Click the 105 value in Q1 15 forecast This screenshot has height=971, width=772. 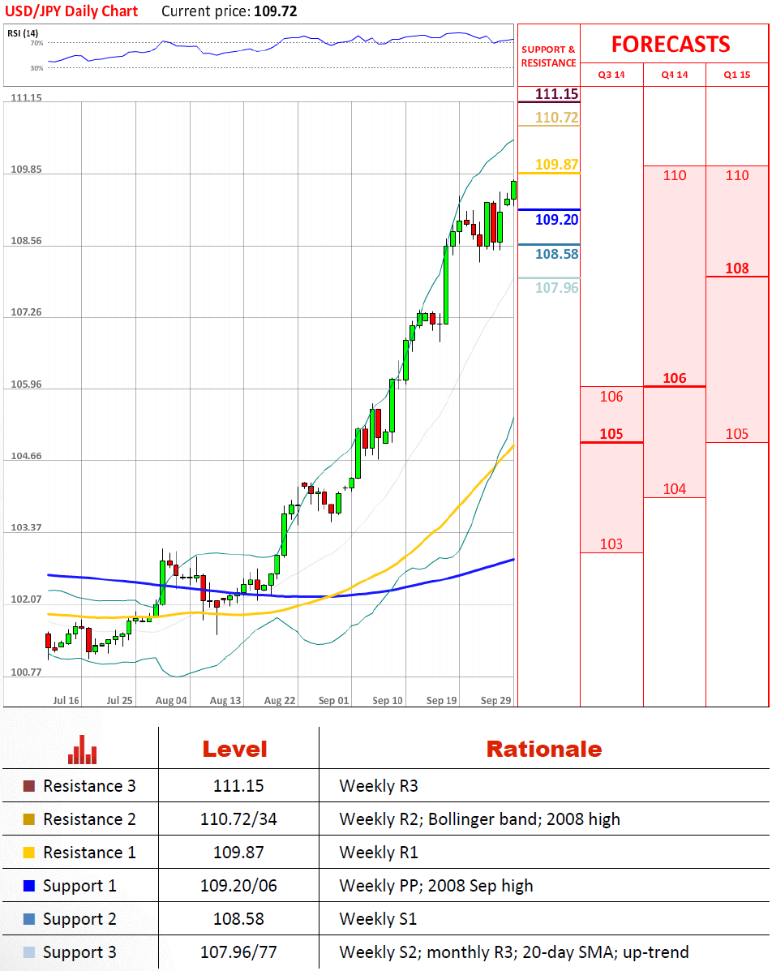[736, 433]
